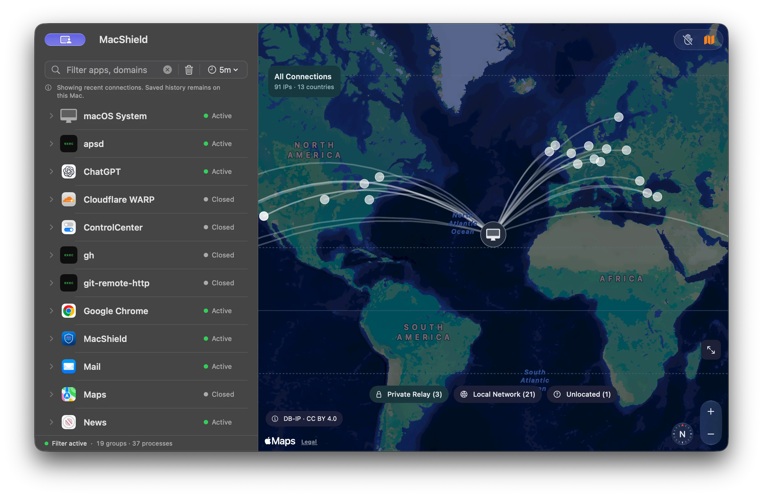Zoom in with the plus button
This screenshot has height=497, width=763.
point(711,412)
